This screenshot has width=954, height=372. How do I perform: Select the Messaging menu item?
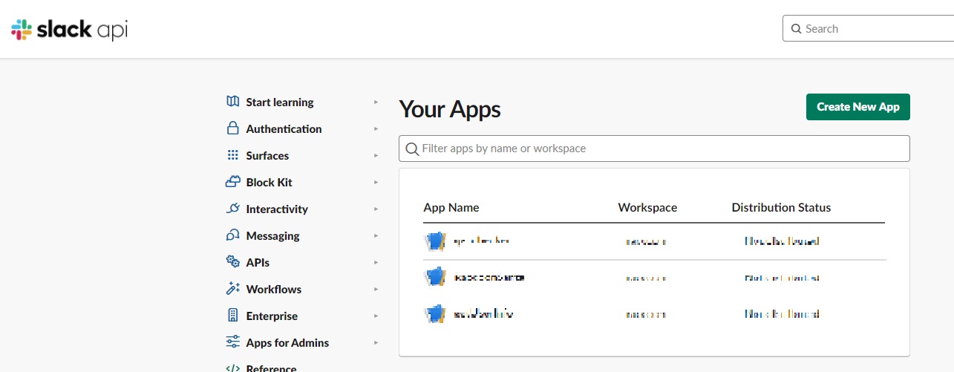[272, 236]
